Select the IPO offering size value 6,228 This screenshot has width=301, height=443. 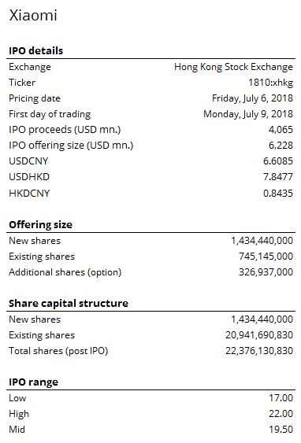click(281, 146)
